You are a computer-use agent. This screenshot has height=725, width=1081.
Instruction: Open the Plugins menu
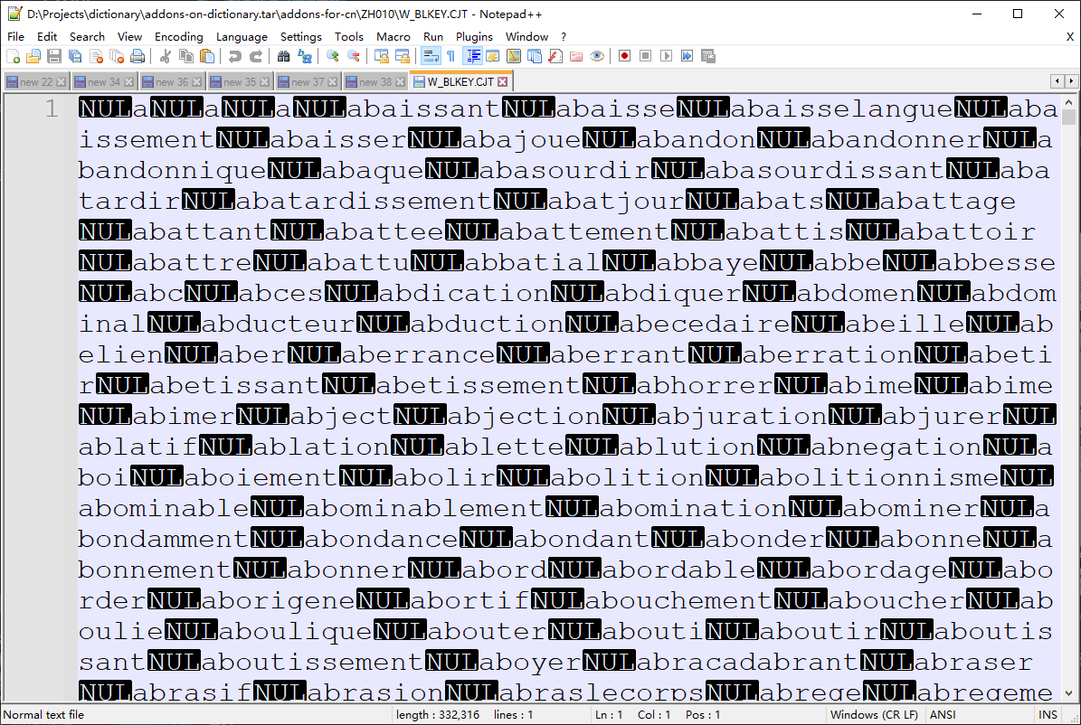(474, 36)
